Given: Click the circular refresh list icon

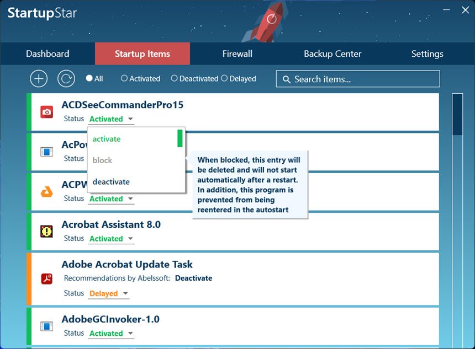Looking at the screenshot, I should click(66, 79).
